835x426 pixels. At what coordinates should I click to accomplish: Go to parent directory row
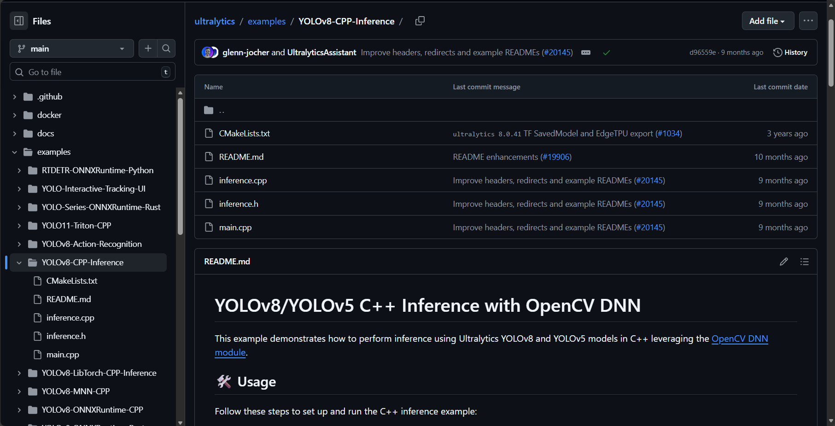coord(506,110)
